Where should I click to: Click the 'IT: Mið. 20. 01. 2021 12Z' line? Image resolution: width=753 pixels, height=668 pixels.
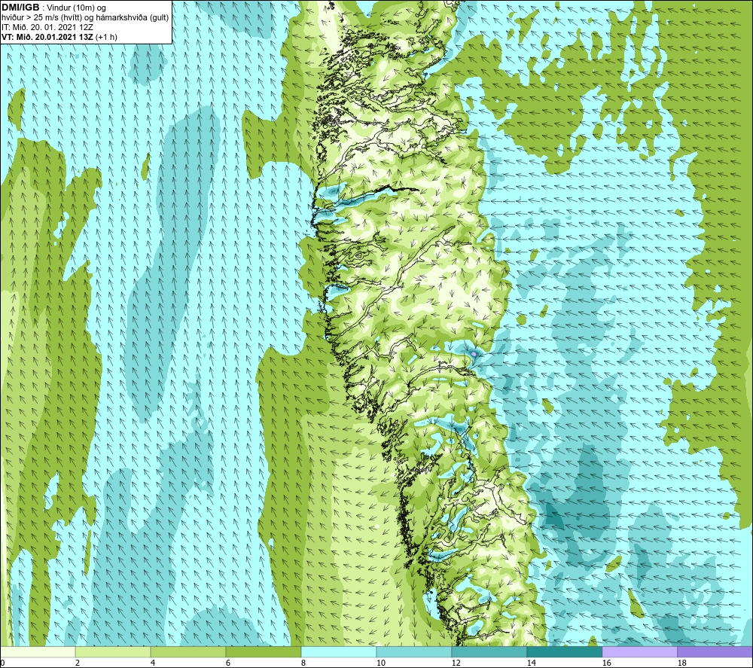point(47,27)
